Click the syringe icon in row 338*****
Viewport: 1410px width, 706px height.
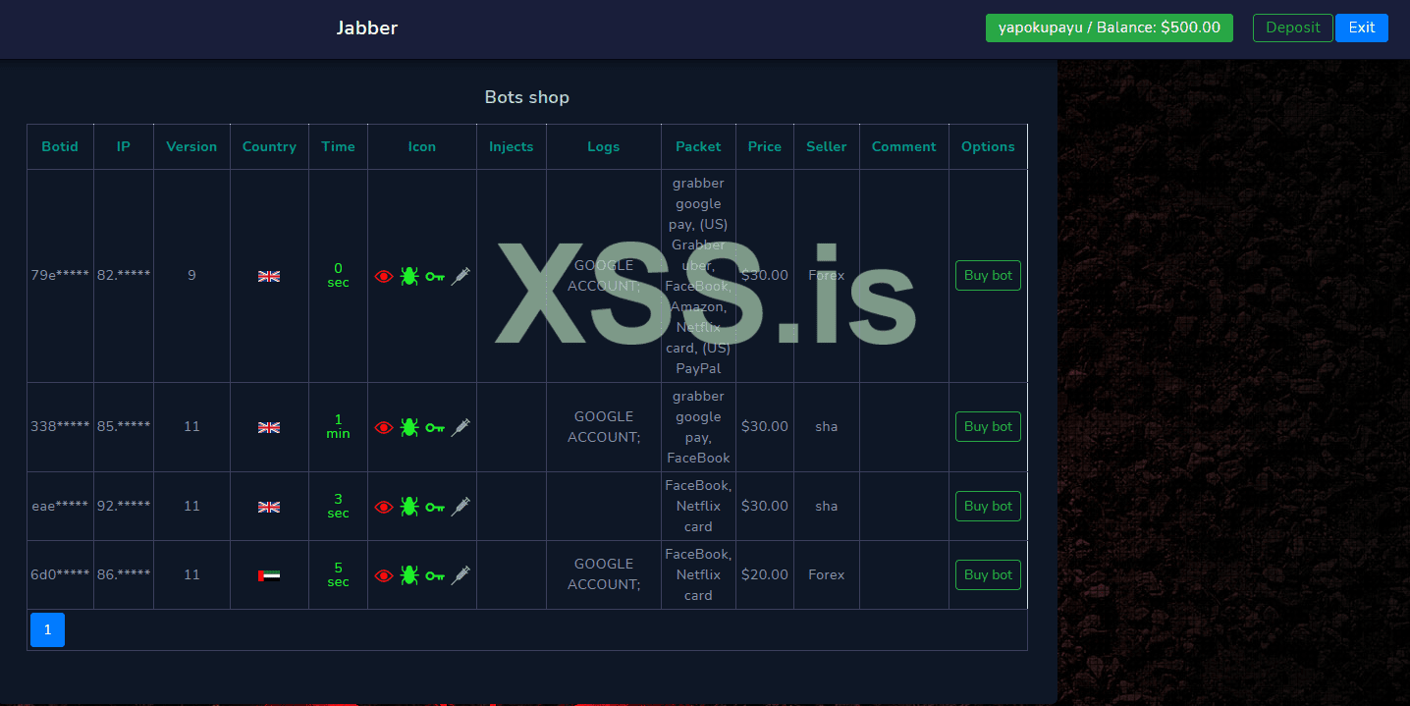(461, 427)
